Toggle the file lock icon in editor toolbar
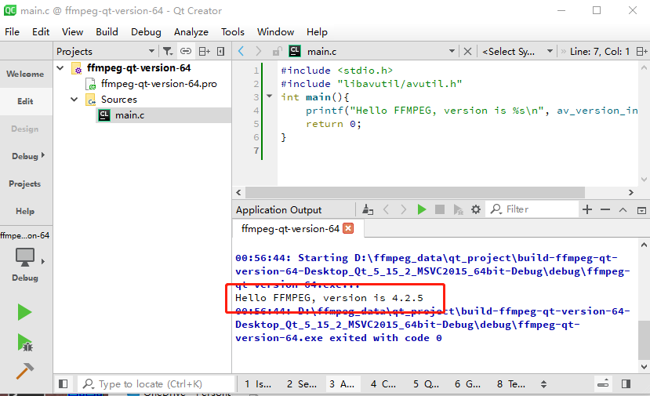Viewport: 650px width, 396px height. pyautogui.click(x=277, y=52)
